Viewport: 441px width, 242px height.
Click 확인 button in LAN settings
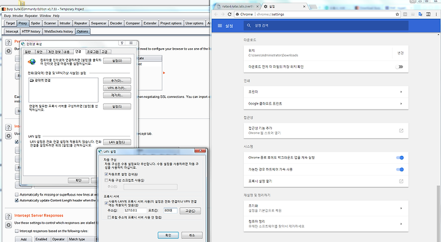pyautogui.click(x=168, y=235)
